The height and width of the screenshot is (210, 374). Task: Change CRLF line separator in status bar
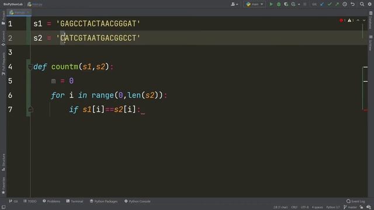294,207
